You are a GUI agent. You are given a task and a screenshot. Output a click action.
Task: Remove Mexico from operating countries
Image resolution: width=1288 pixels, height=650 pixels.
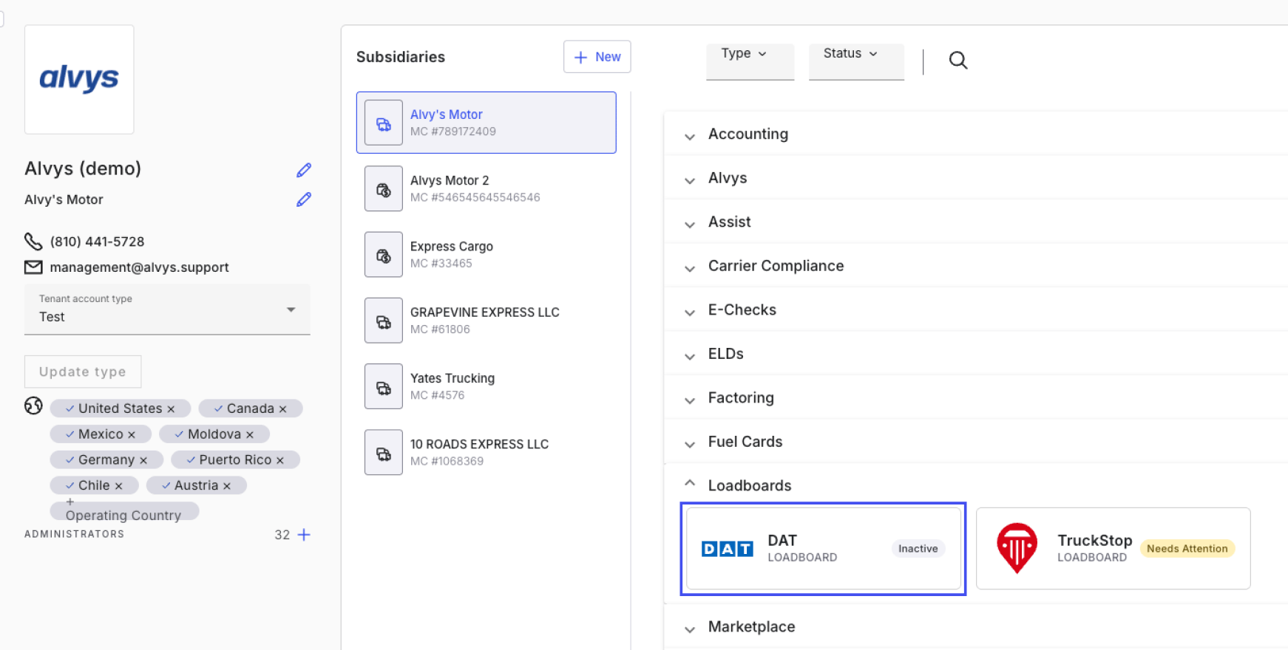(x=132, y=435)
